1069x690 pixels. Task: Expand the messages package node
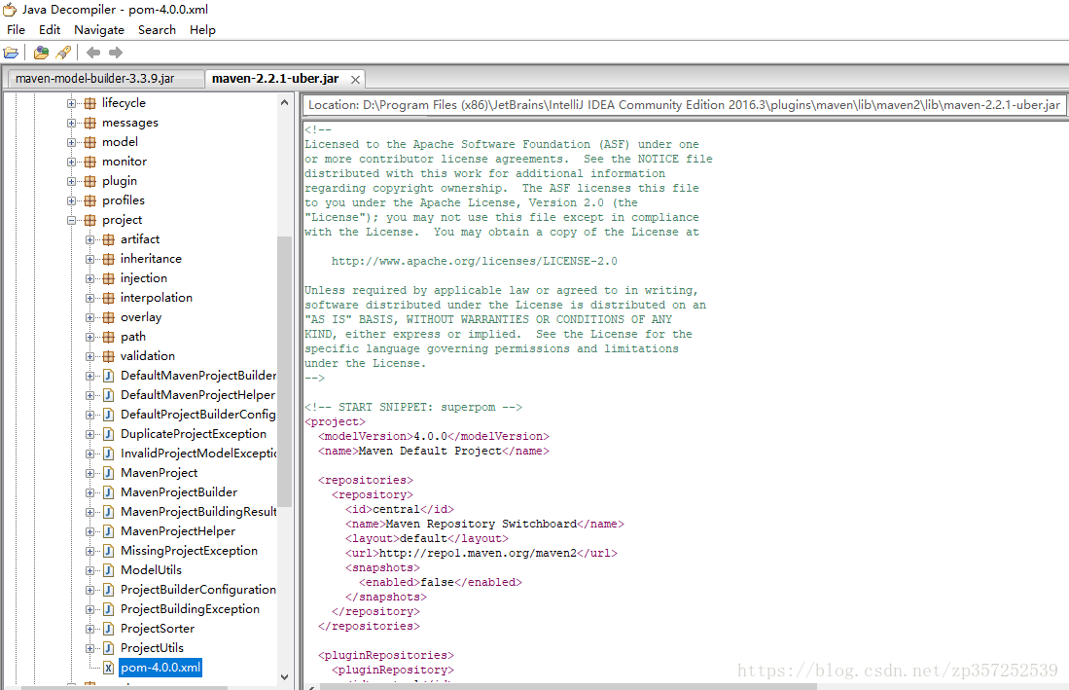click(71, 123)
